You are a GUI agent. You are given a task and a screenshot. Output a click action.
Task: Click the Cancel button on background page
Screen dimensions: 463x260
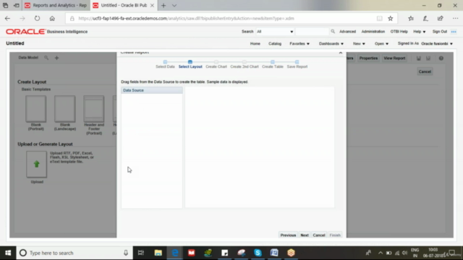click(x=425, y=71)
